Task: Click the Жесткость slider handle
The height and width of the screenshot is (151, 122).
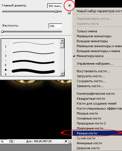Action: [2, 31]
